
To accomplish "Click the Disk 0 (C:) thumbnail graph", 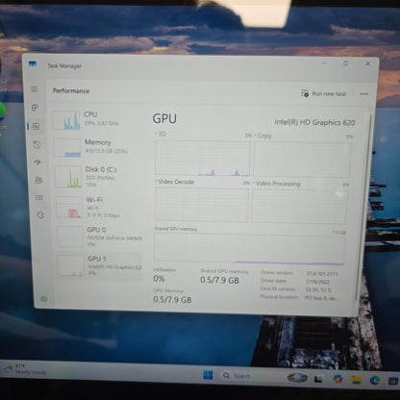I will [x=67, y=176].
